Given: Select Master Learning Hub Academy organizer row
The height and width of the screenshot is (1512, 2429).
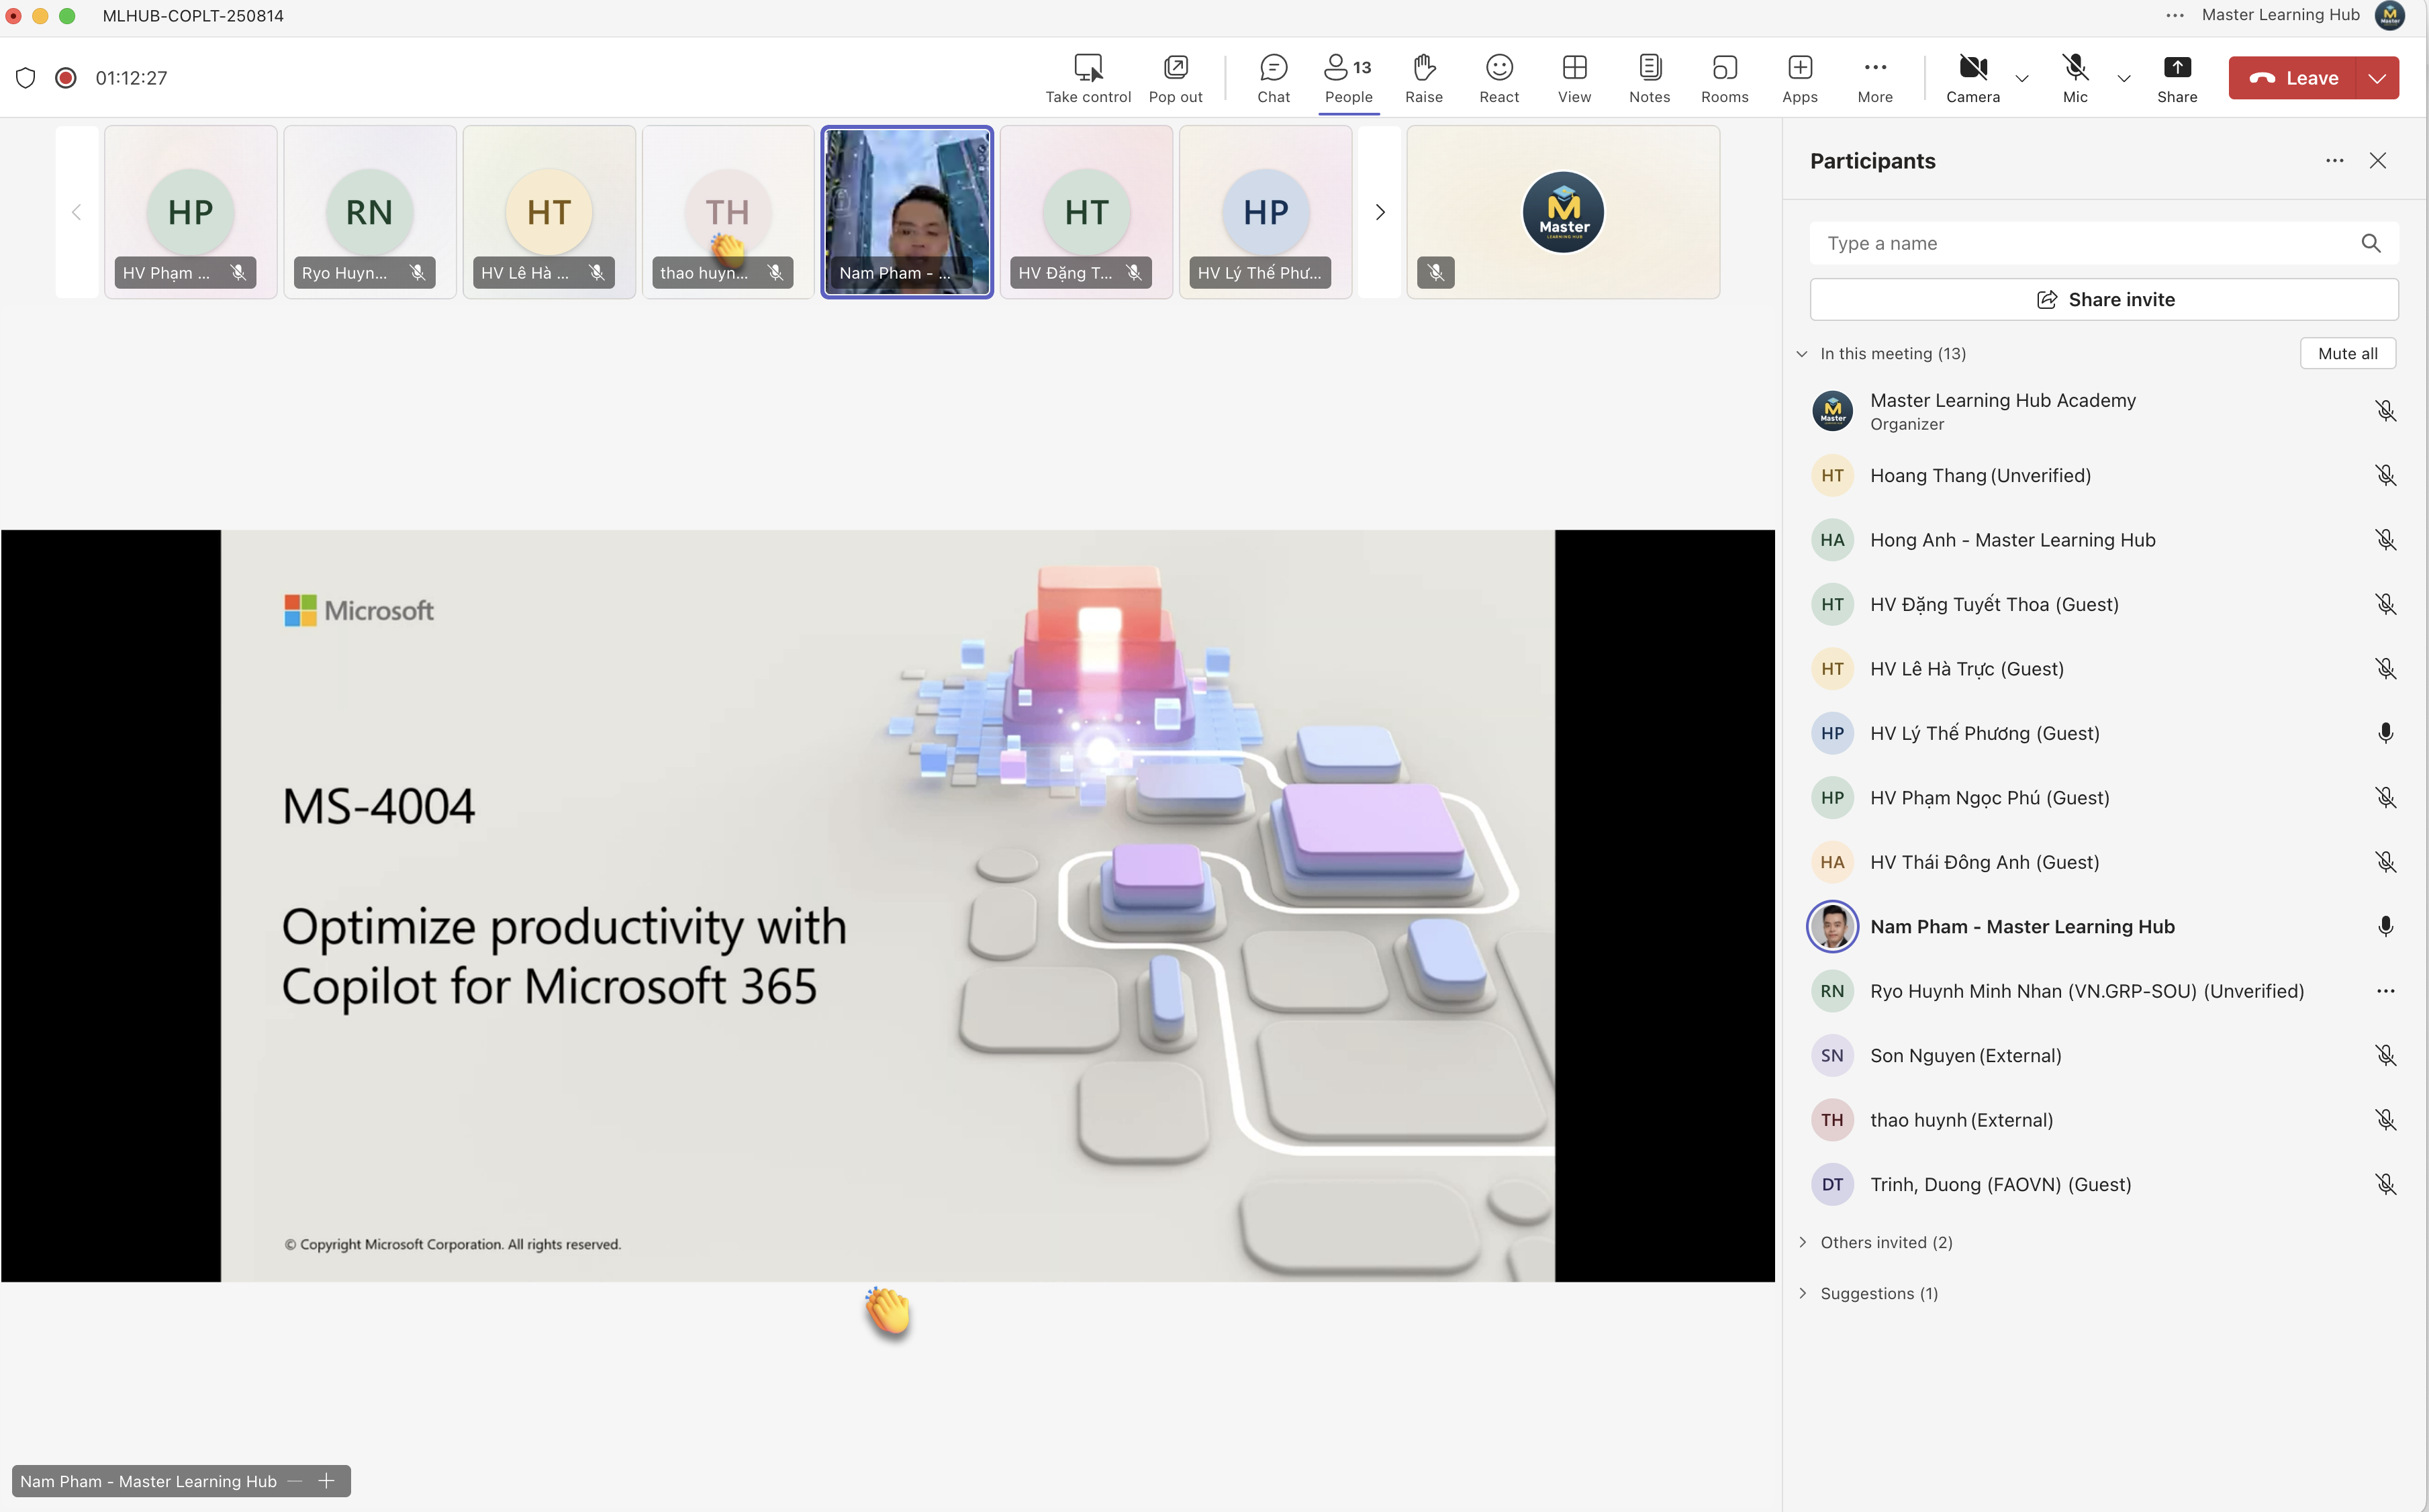Looking at the screenshot, I should 2103,411.
